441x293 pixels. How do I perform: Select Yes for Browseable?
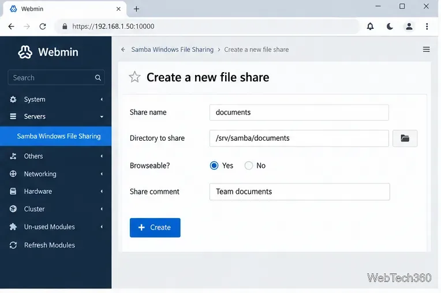tap(214, 166)
